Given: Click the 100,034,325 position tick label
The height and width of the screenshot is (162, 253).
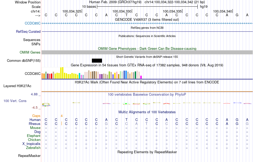Looking at the screenshot, I should pos(72,11).
